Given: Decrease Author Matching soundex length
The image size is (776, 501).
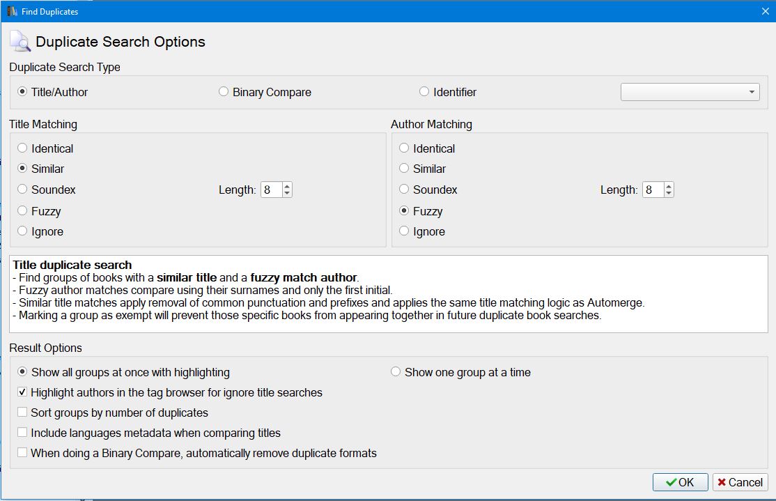Looking at the screenshot, I should (x=669, y=194).
